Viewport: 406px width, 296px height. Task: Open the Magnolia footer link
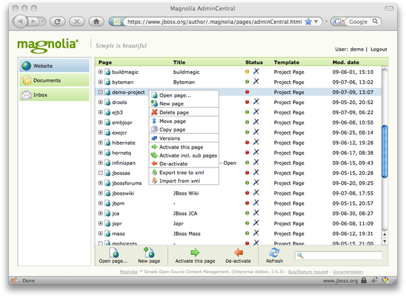129,272
